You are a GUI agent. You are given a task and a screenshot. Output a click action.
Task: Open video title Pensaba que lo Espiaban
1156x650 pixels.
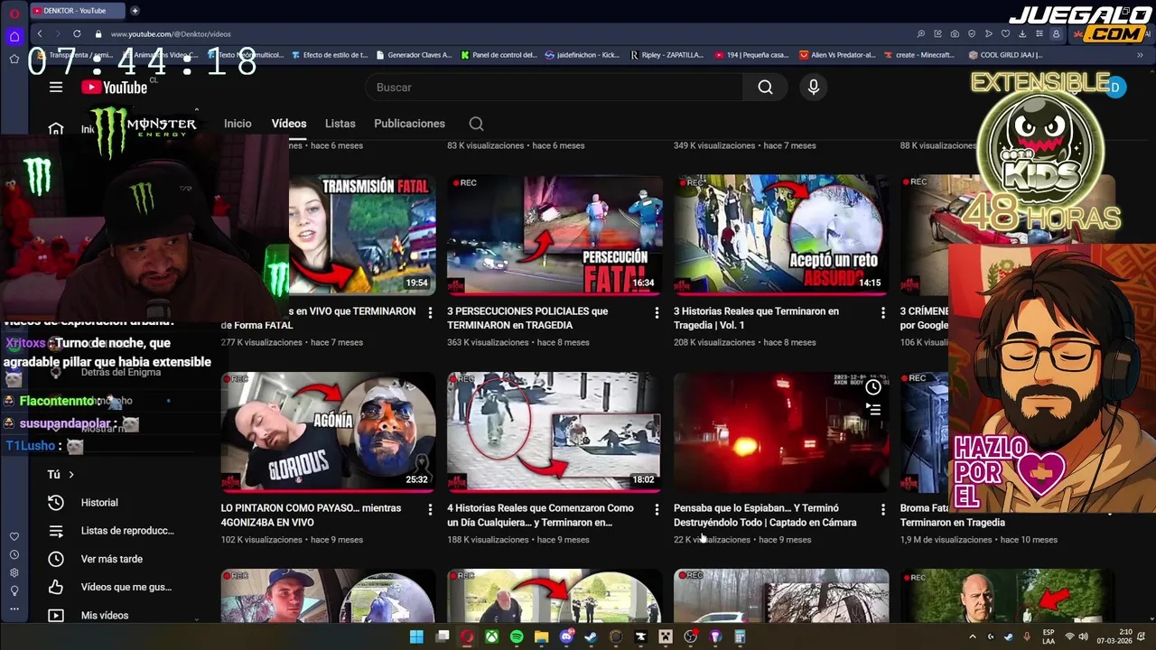[765, 515]
